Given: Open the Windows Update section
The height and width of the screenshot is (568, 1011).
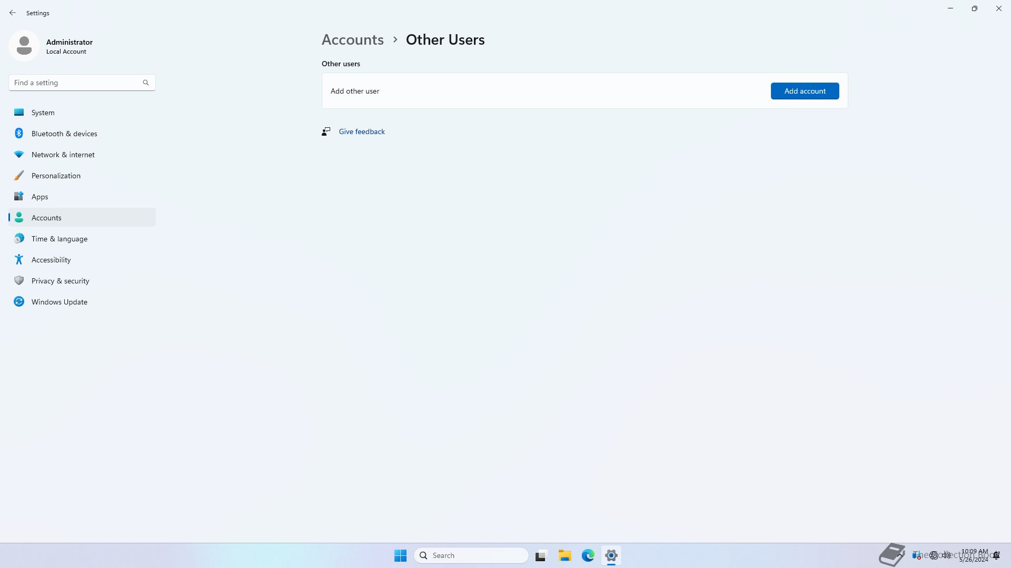Looking at the screenshot, I should 59,302.
